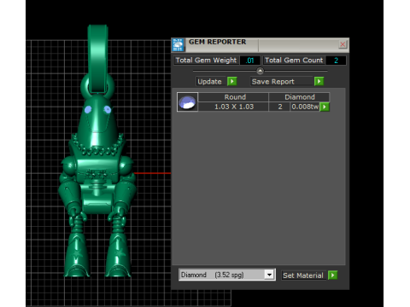The height and width of the screenshot is (307, 410).
Task: Select the right eye gem on model
Action: [x=108, y=109]
